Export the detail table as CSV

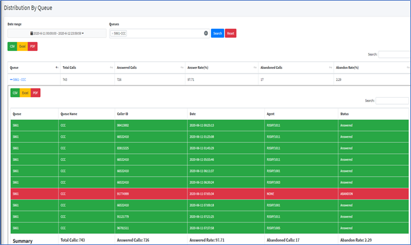pyautogui.click(x=15, y=93)
